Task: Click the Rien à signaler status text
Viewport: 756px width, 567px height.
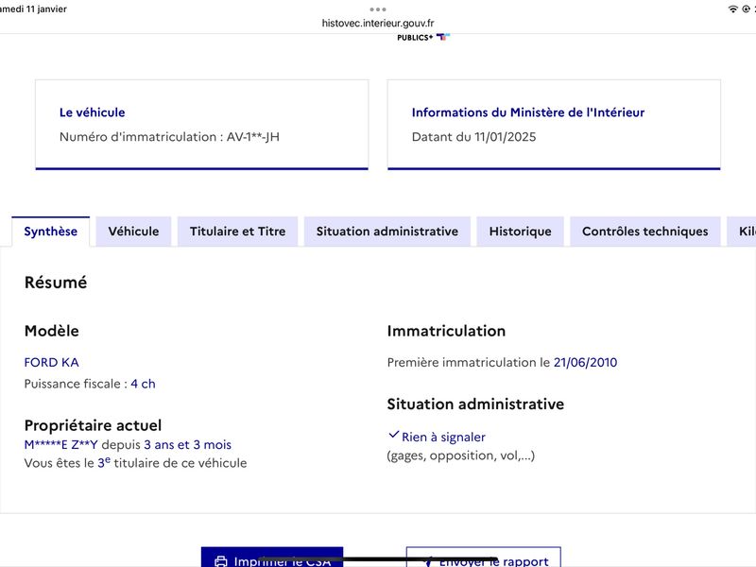Action: tap(443, 438)
